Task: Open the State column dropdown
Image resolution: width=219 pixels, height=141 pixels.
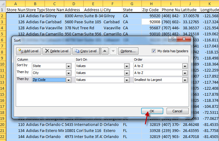Action: point(68,66)
